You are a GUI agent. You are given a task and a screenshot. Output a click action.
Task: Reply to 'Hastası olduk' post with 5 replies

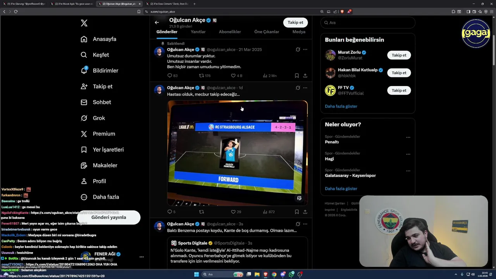pyautogui.click(x=170, y=212)
